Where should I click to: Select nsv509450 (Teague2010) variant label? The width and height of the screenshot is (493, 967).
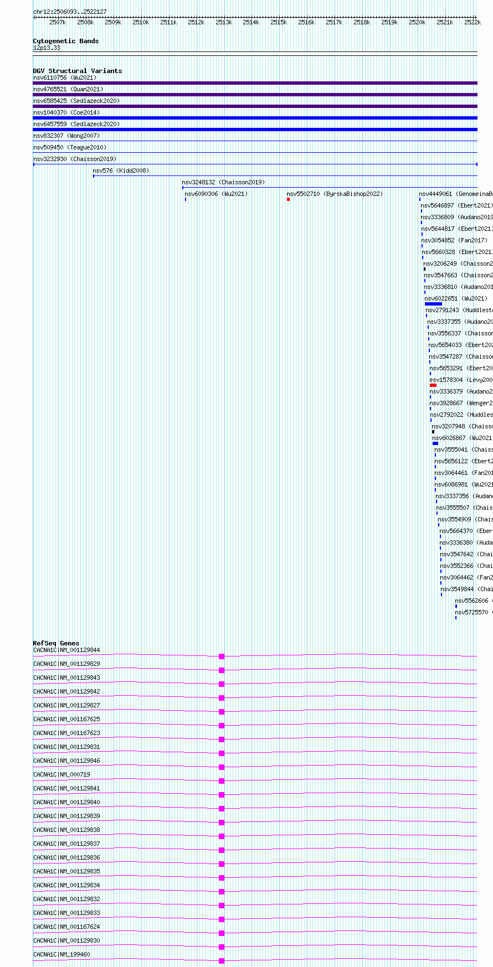(x=70, y=148)
